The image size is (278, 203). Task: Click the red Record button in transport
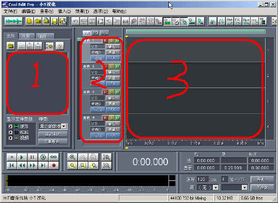coord(54,166)
